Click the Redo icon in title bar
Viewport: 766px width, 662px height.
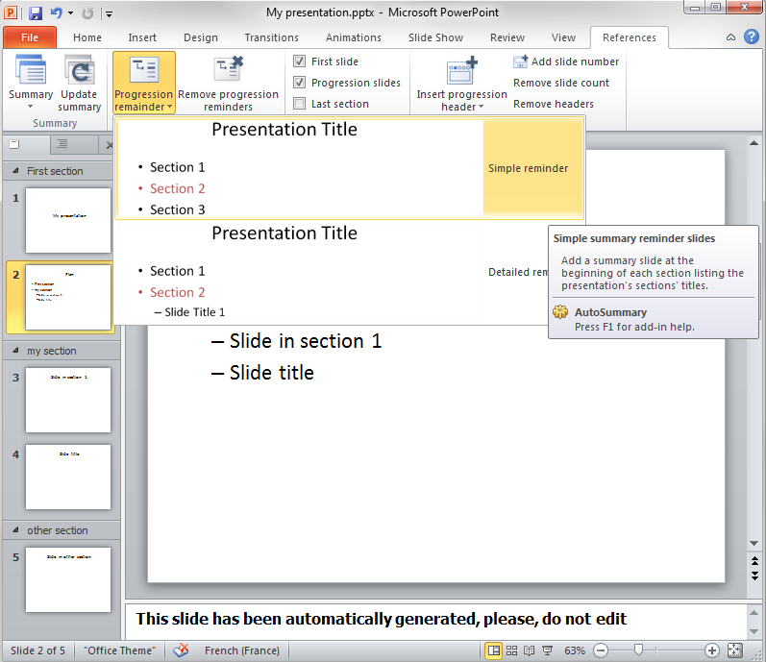[87, 13]
